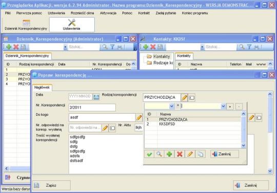This screenshot has height=193, width=277.
Task: Add new contact with green plus in Kontakty window
Action: [146, 47]
